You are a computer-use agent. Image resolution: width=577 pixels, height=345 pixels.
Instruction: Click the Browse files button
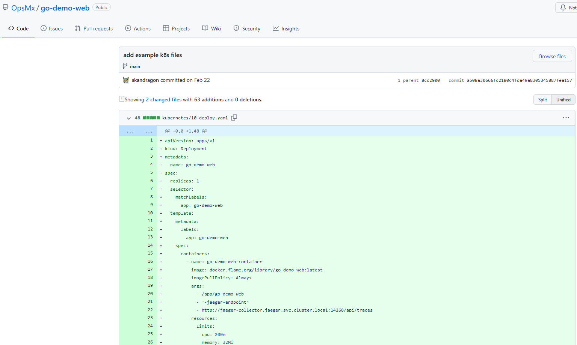552,56
